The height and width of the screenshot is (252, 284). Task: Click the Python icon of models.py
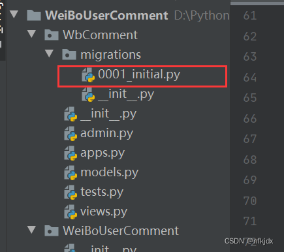click(71, 172)
